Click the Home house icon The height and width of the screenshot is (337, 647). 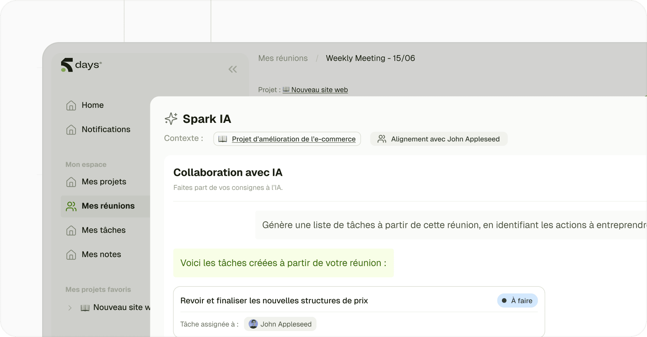pos(71,105)
